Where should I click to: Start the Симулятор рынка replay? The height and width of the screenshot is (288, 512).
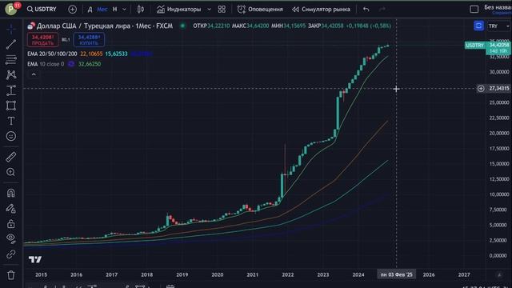pyautogui.click(x=321, y=10)
